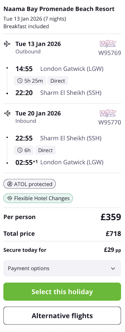Click flight number W95769
The image size is (125, 332).
click(x=110, y=53)
